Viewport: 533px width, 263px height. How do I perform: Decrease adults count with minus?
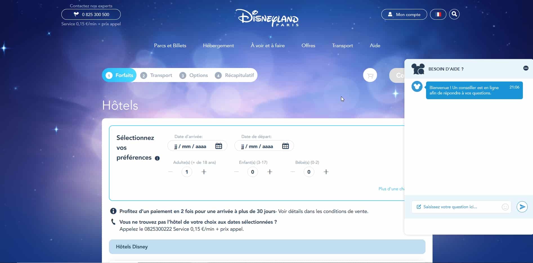171,172
